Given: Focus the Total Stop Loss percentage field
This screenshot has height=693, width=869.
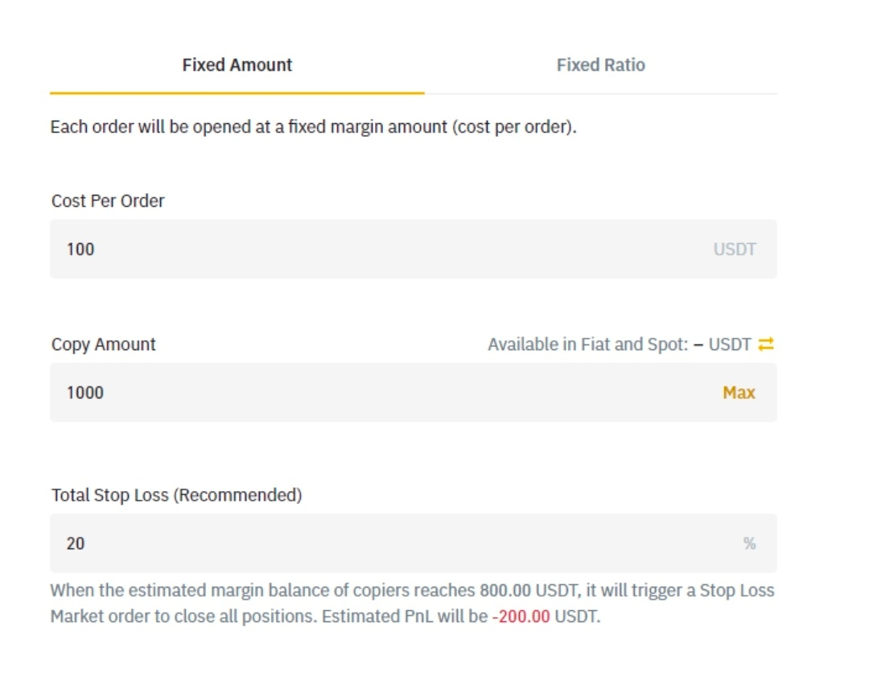Looking at the screenshot, I should tap(386, 544).
